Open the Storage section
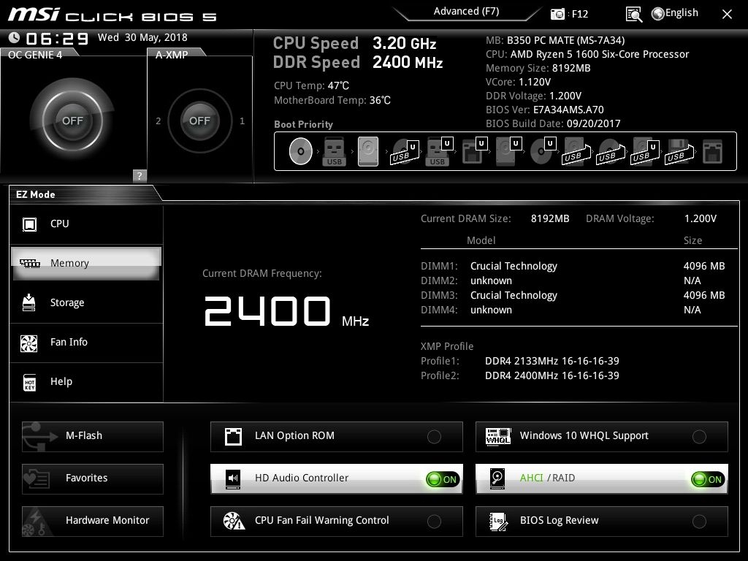This screenshot has width=748, height=561. (x=86, y=302)
